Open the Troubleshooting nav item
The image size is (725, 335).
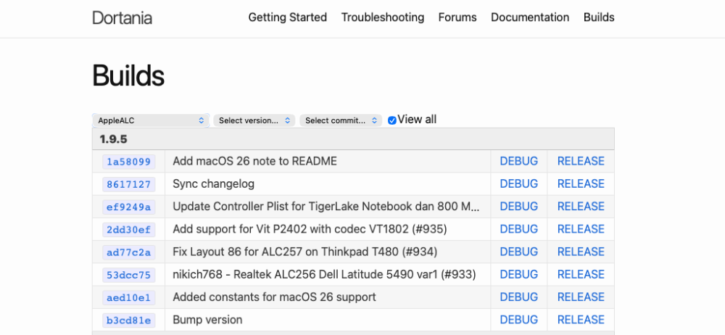pos(383,17)
